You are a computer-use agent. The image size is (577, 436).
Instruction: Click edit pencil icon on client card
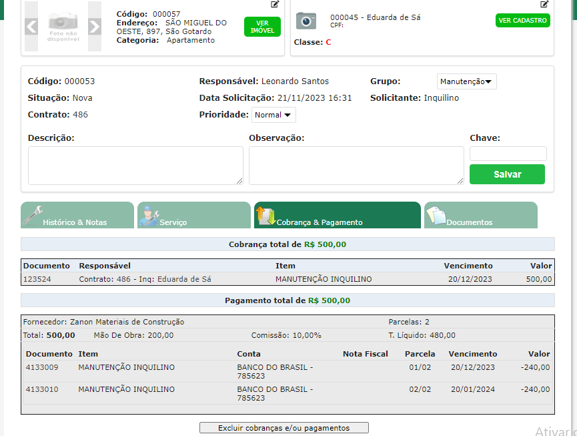tap(544, 5)
